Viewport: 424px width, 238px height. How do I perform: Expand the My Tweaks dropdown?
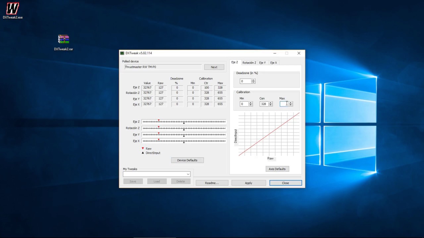188,174
